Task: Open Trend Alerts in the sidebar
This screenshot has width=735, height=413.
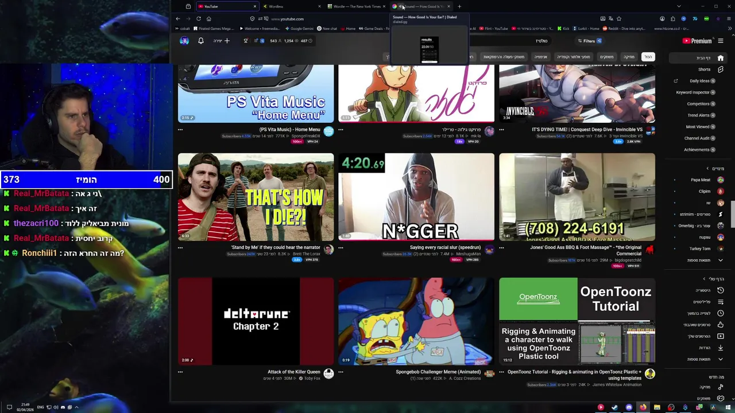Action: [x=701, y=115]
